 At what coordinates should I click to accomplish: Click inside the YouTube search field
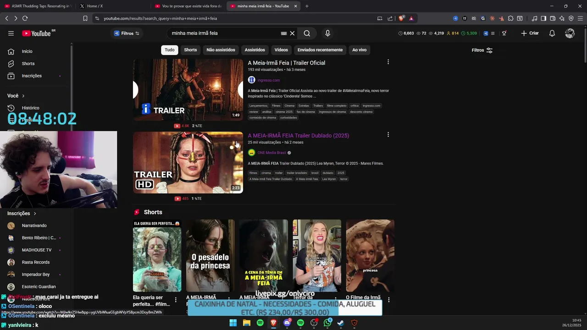[225, 33]
